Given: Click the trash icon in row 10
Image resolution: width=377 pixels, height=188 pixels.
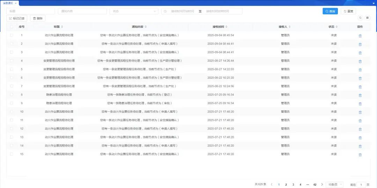Looking at the screenshot, I should point(360,112).
